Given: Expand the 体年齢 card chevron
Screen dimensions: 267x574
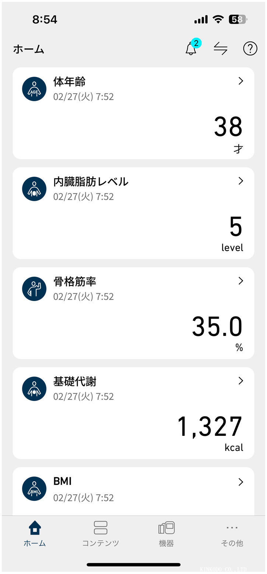Looking at the screenshot, I should click(x=241, y=81).
